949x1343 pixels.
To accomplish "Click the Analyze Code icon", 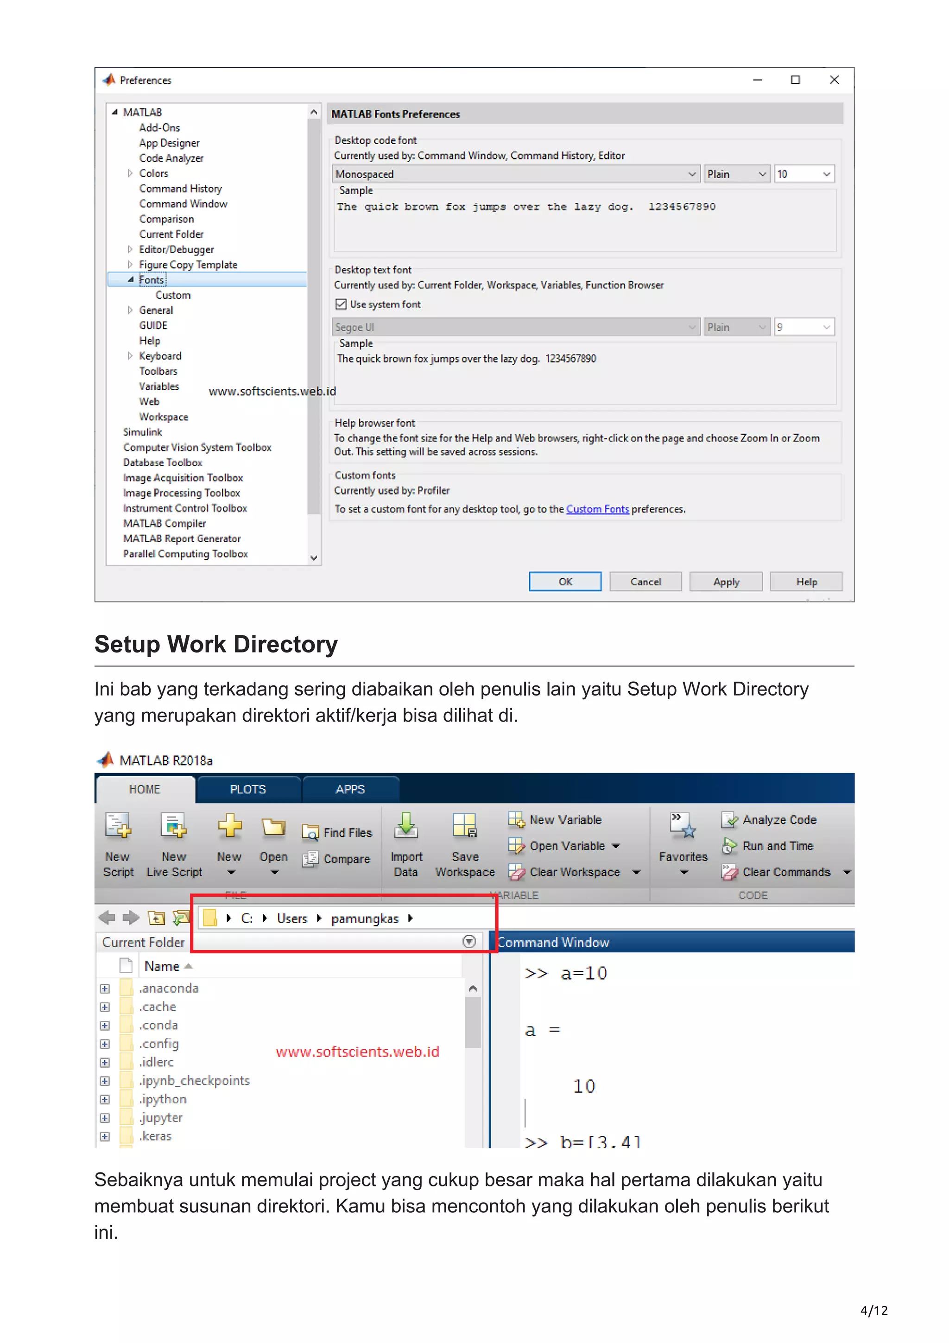I will [x=729, y=819].
